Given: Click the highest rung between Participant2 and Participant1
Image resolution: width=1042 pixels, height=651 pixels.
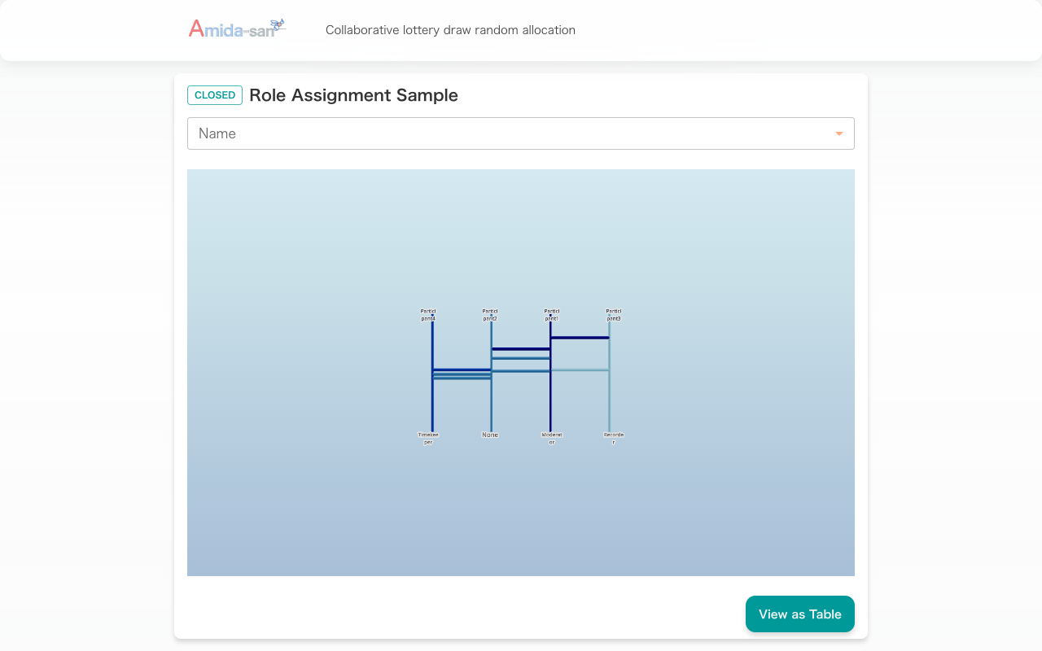Looking at the screenshot, I should coord(521,349).
